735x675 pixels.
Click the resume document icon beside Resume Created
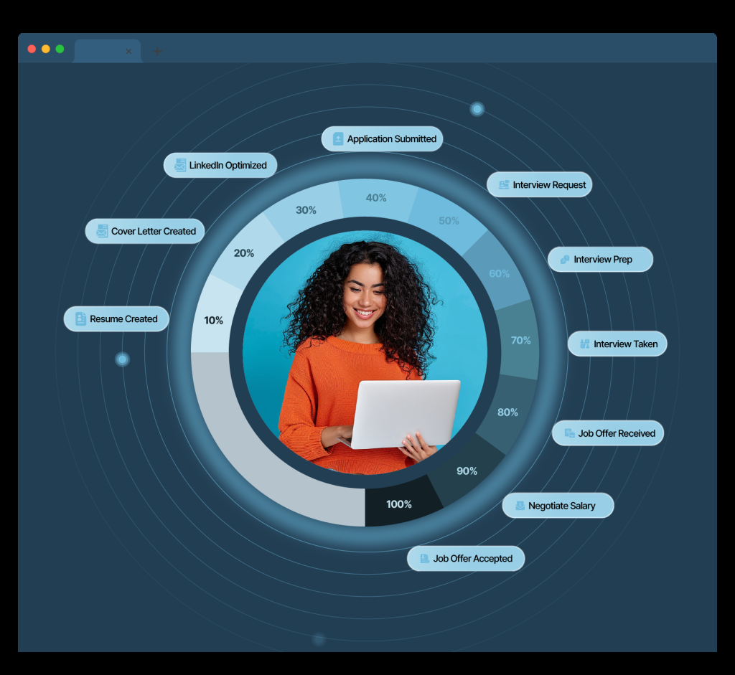pyautogui.click(x=80, y=318)
